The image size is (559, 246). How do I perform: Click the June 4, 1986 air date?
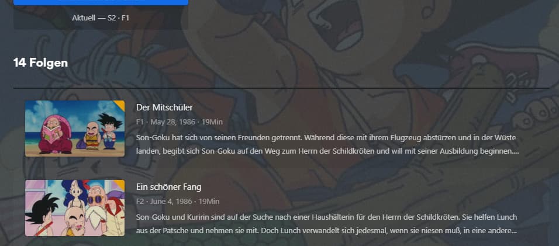tap(171, 202)
